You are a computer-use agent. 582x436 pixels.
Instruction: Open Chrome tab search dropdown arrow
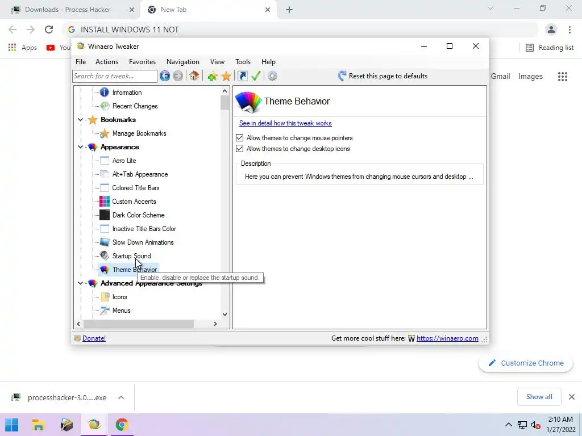pyautogui.click(x=490, y=8)
